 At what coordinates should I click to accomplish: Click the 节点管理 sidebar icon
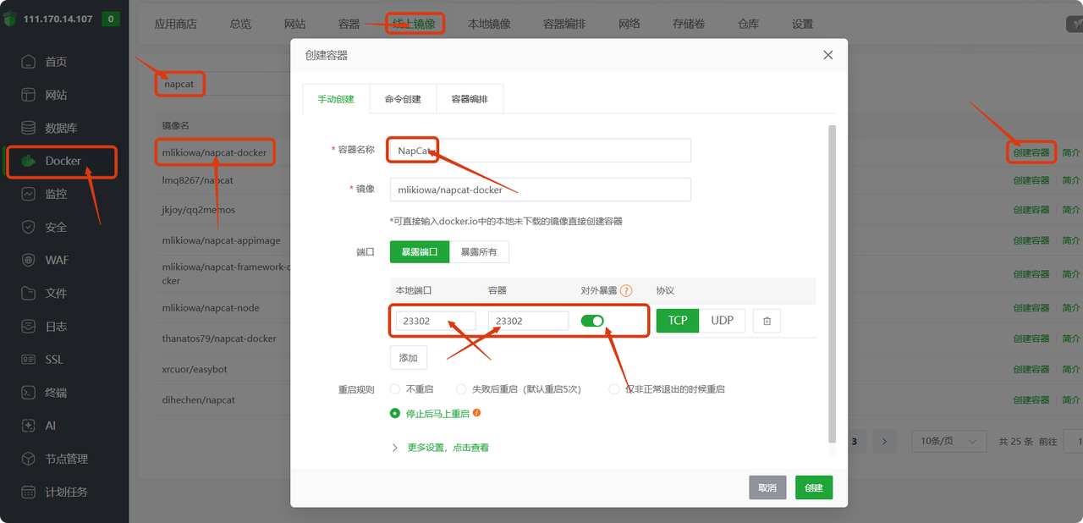(29, 459)
